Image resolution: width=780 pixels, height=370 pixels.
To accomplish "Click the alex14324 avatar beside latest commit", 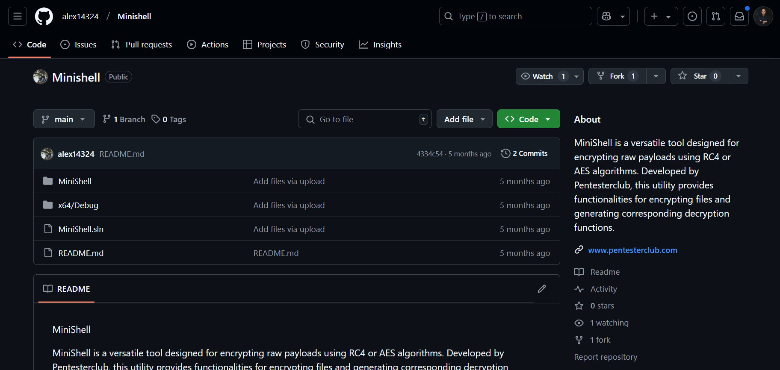I will pos(47,154).
